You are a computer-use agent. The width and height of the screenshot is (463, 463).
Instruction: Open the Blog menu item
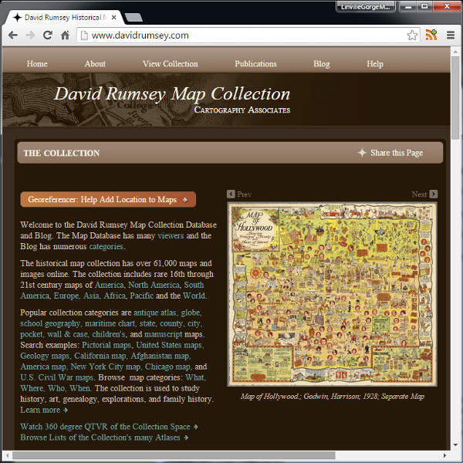[x=322, y=64]
